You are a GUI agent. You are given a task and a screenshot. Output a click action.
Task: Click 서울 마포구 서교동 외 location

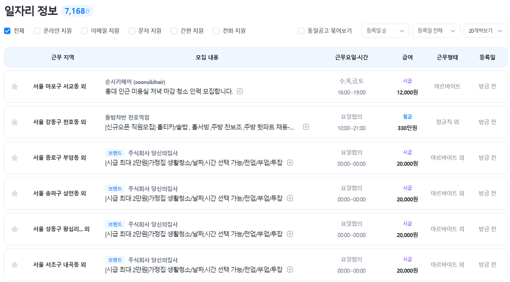point(60,87)
